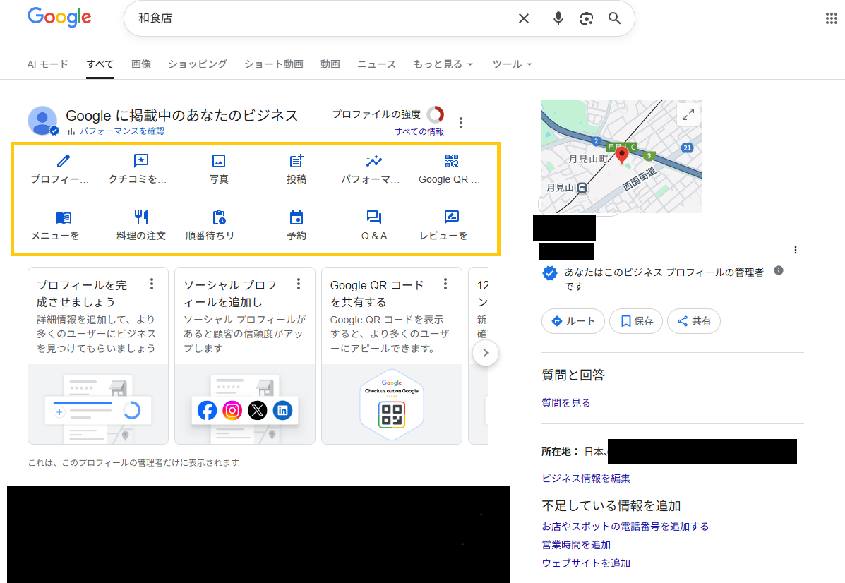Open the 予約 booking calendar icon
The height and width of the screenshot is (583, 845).
coord(296,217)
